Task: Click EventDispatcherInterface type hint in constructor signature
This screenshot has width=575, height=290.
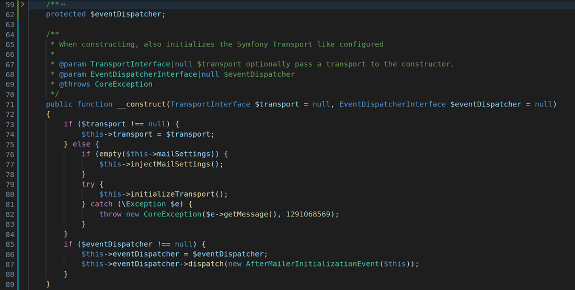Action: click(x=393, y=104)
